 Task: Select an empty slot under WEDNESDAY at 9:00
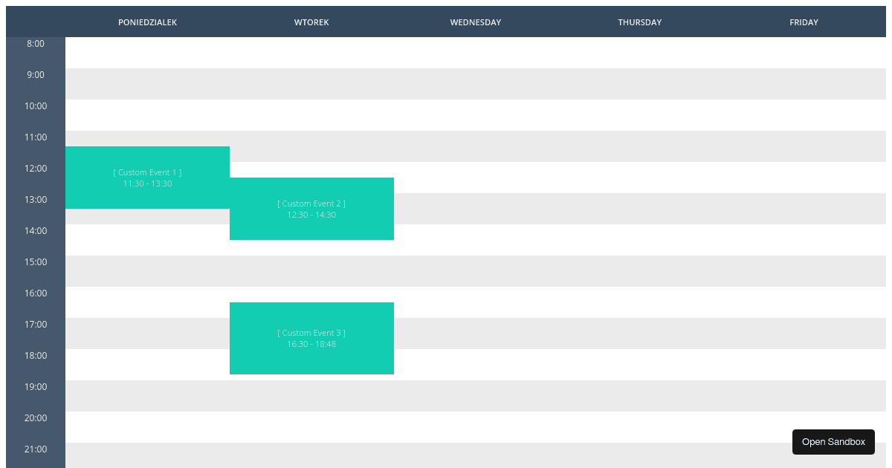[476, 84]
